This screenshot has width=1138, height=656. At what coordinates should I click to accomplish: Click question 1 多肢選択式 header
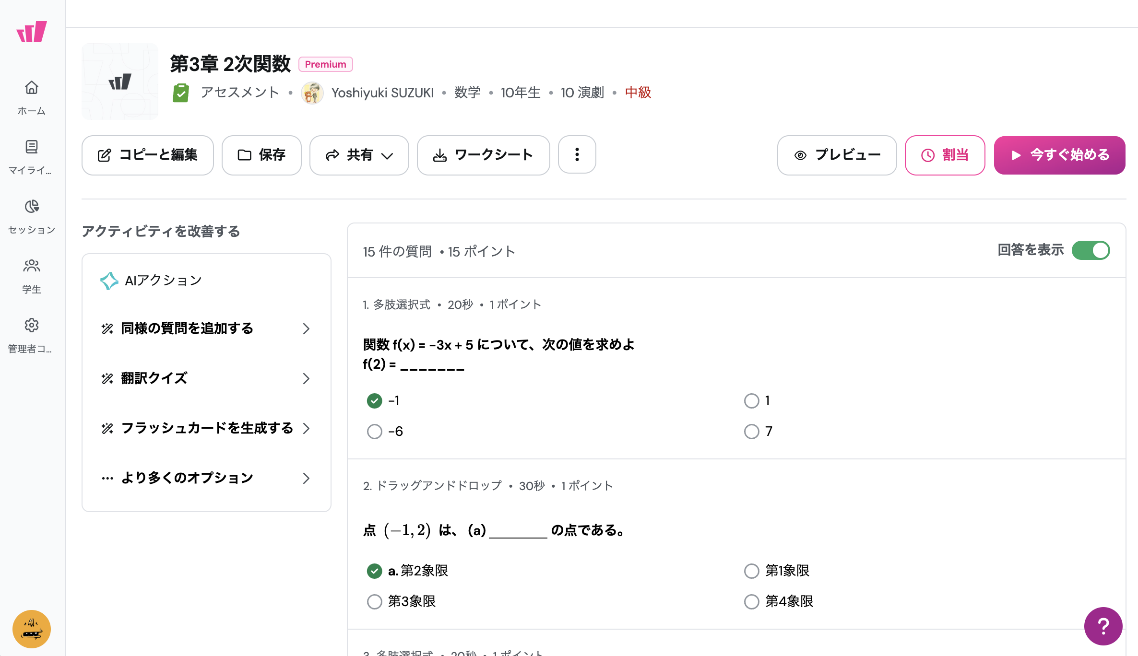(x=452, y=305)
